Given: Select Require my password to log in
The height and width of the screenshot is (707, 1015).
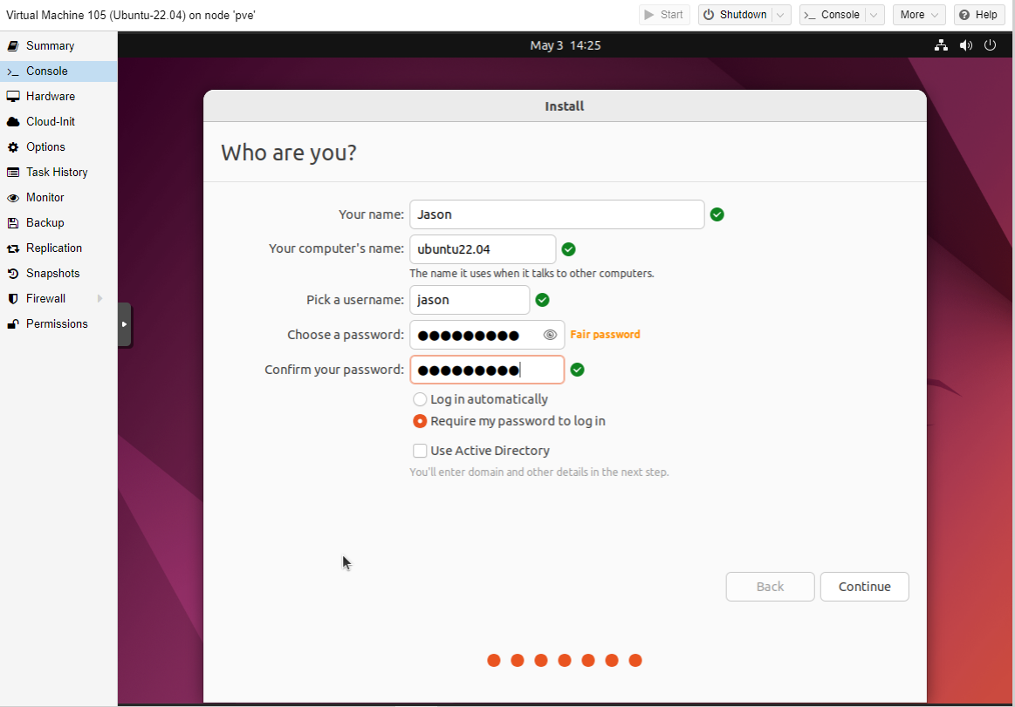Looking at the screenshot, I should [x=420, y=421].
